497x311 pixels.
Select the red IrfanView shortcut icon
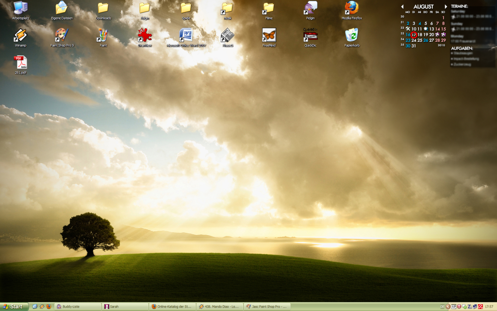pos(145,38)
